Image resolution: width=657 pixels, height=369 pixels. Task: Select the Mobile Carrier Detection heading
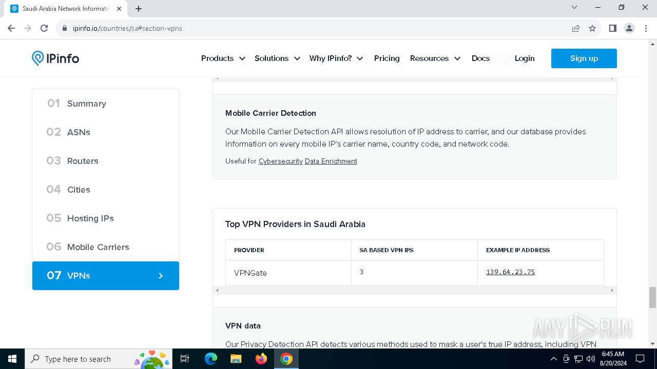[270, 113]
